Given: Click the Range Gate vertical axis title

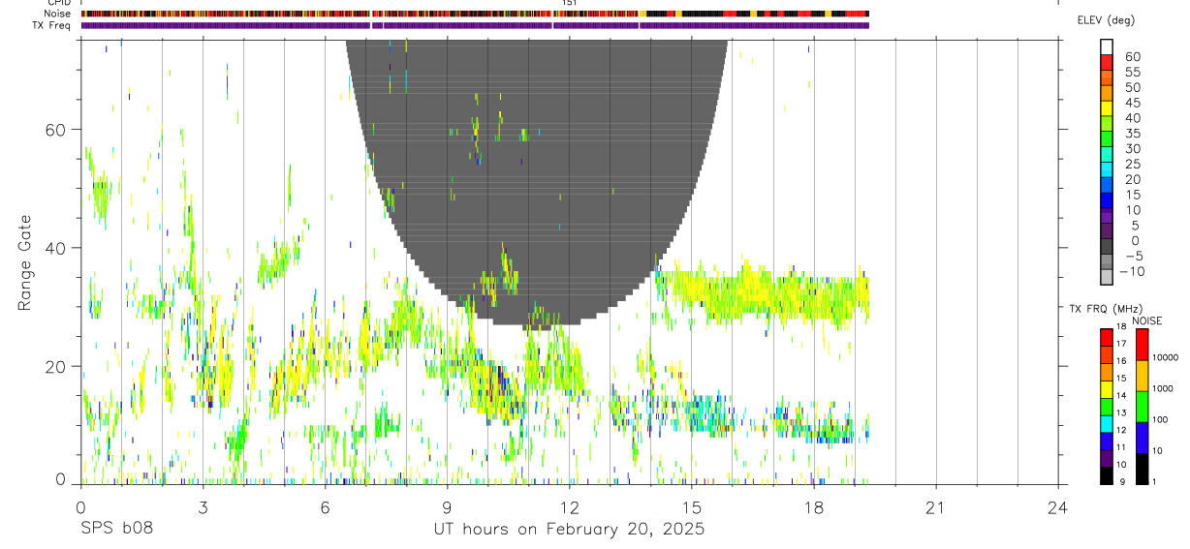Looking at the screenshot, I should pyautogui.click(x=26, y=263).
